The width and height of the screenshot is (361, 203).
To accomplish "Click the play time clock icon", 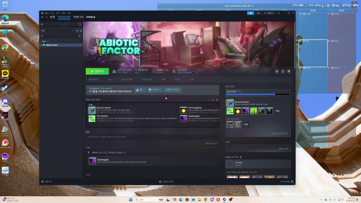I will (154, 71).
